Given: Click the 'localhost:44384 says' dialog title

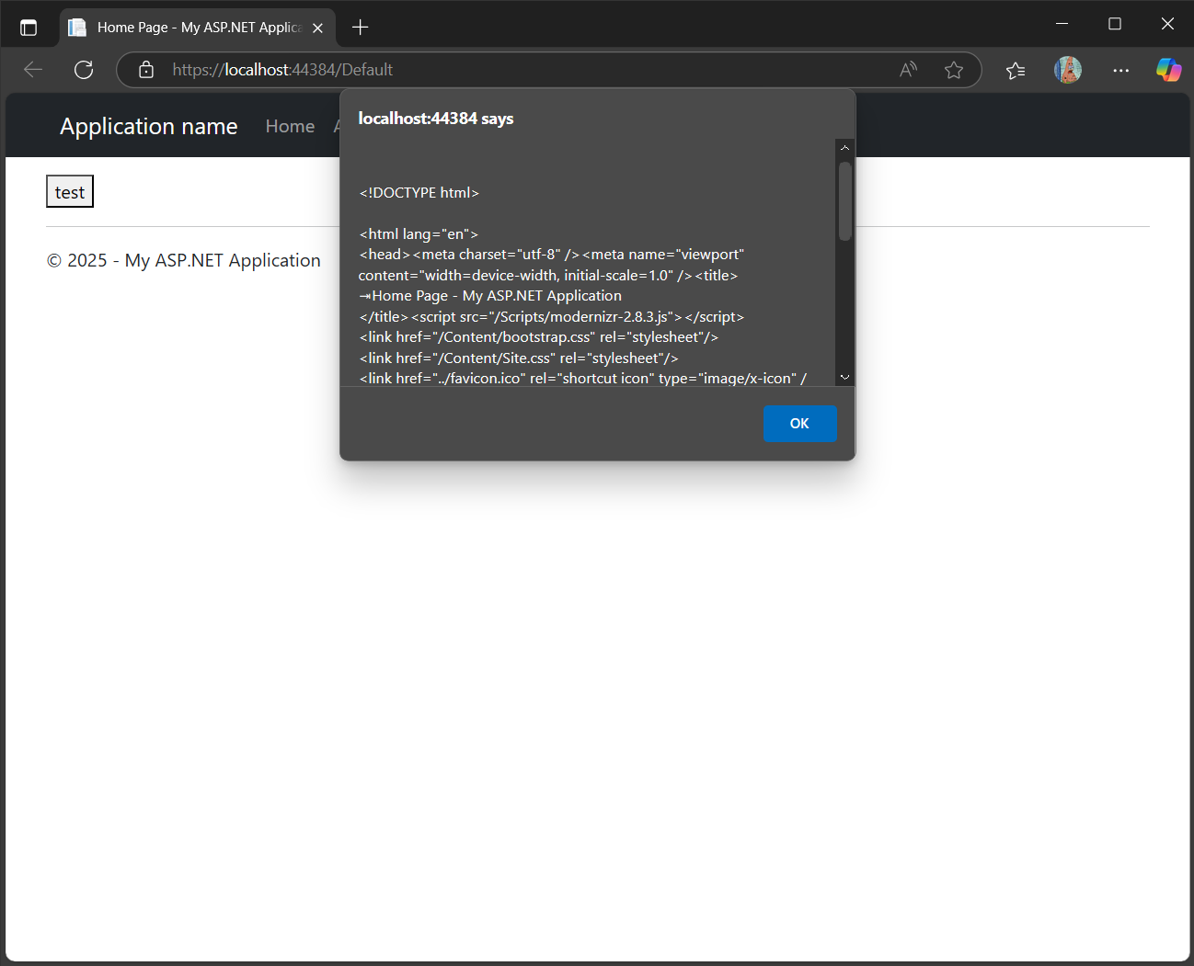Looking at the screenshot, I should tap(436, 119).
